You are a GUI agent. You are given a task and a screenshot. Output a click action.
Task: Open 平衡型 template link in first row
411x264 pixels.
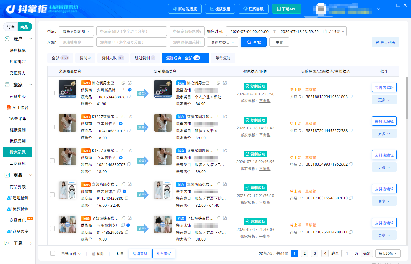[265, 101]
